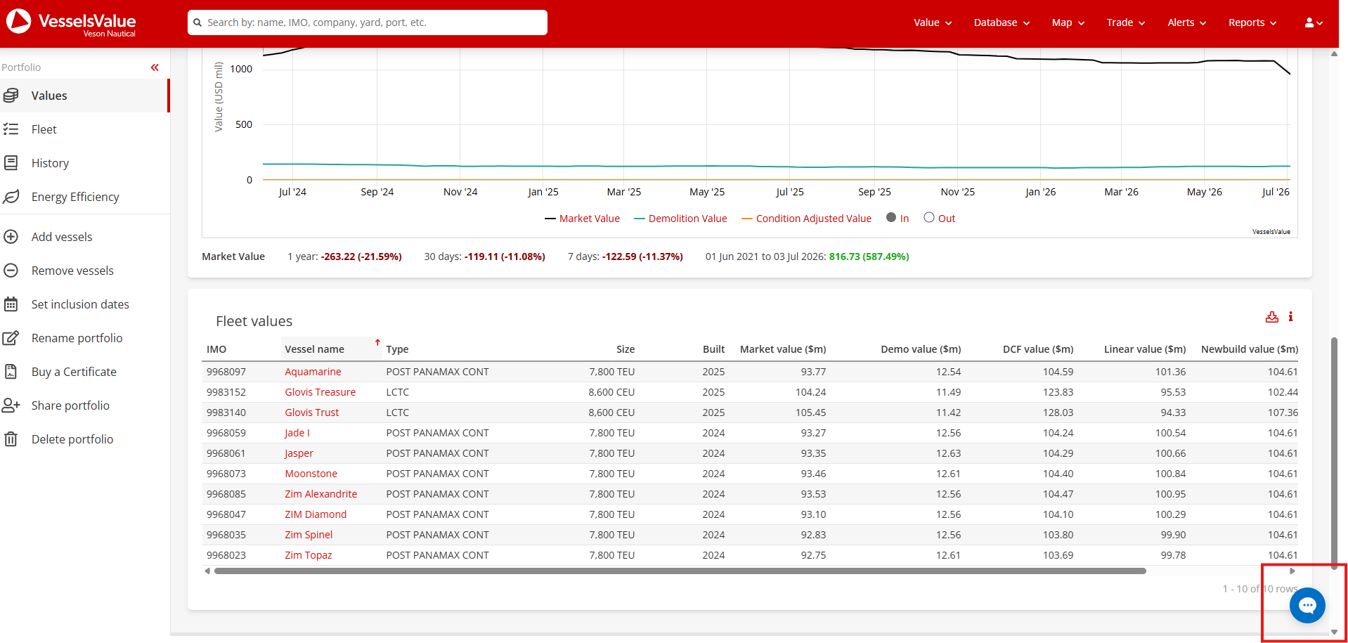
Task: Click the Set inclusion dates calendar icon
Action: click(11, 304)
